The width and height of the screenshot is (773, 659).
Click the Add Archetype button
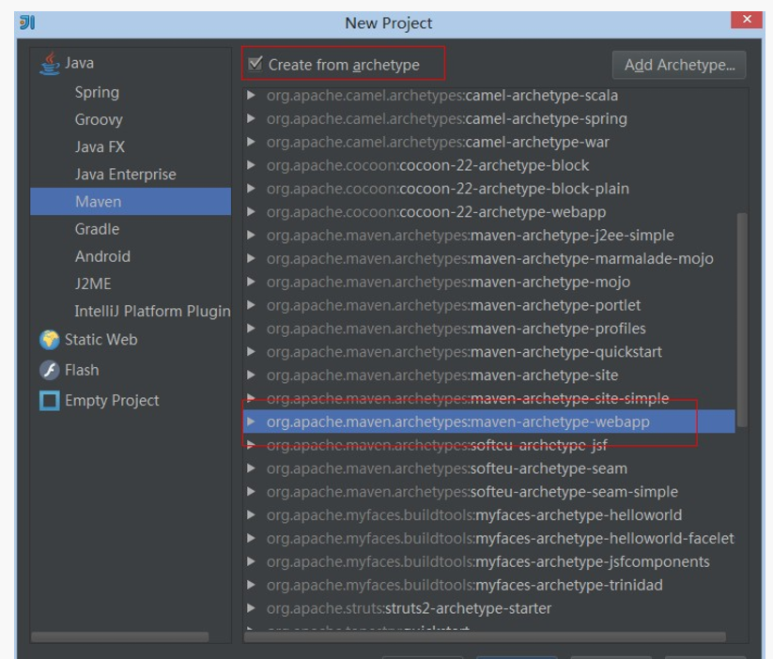pos(679,65)
